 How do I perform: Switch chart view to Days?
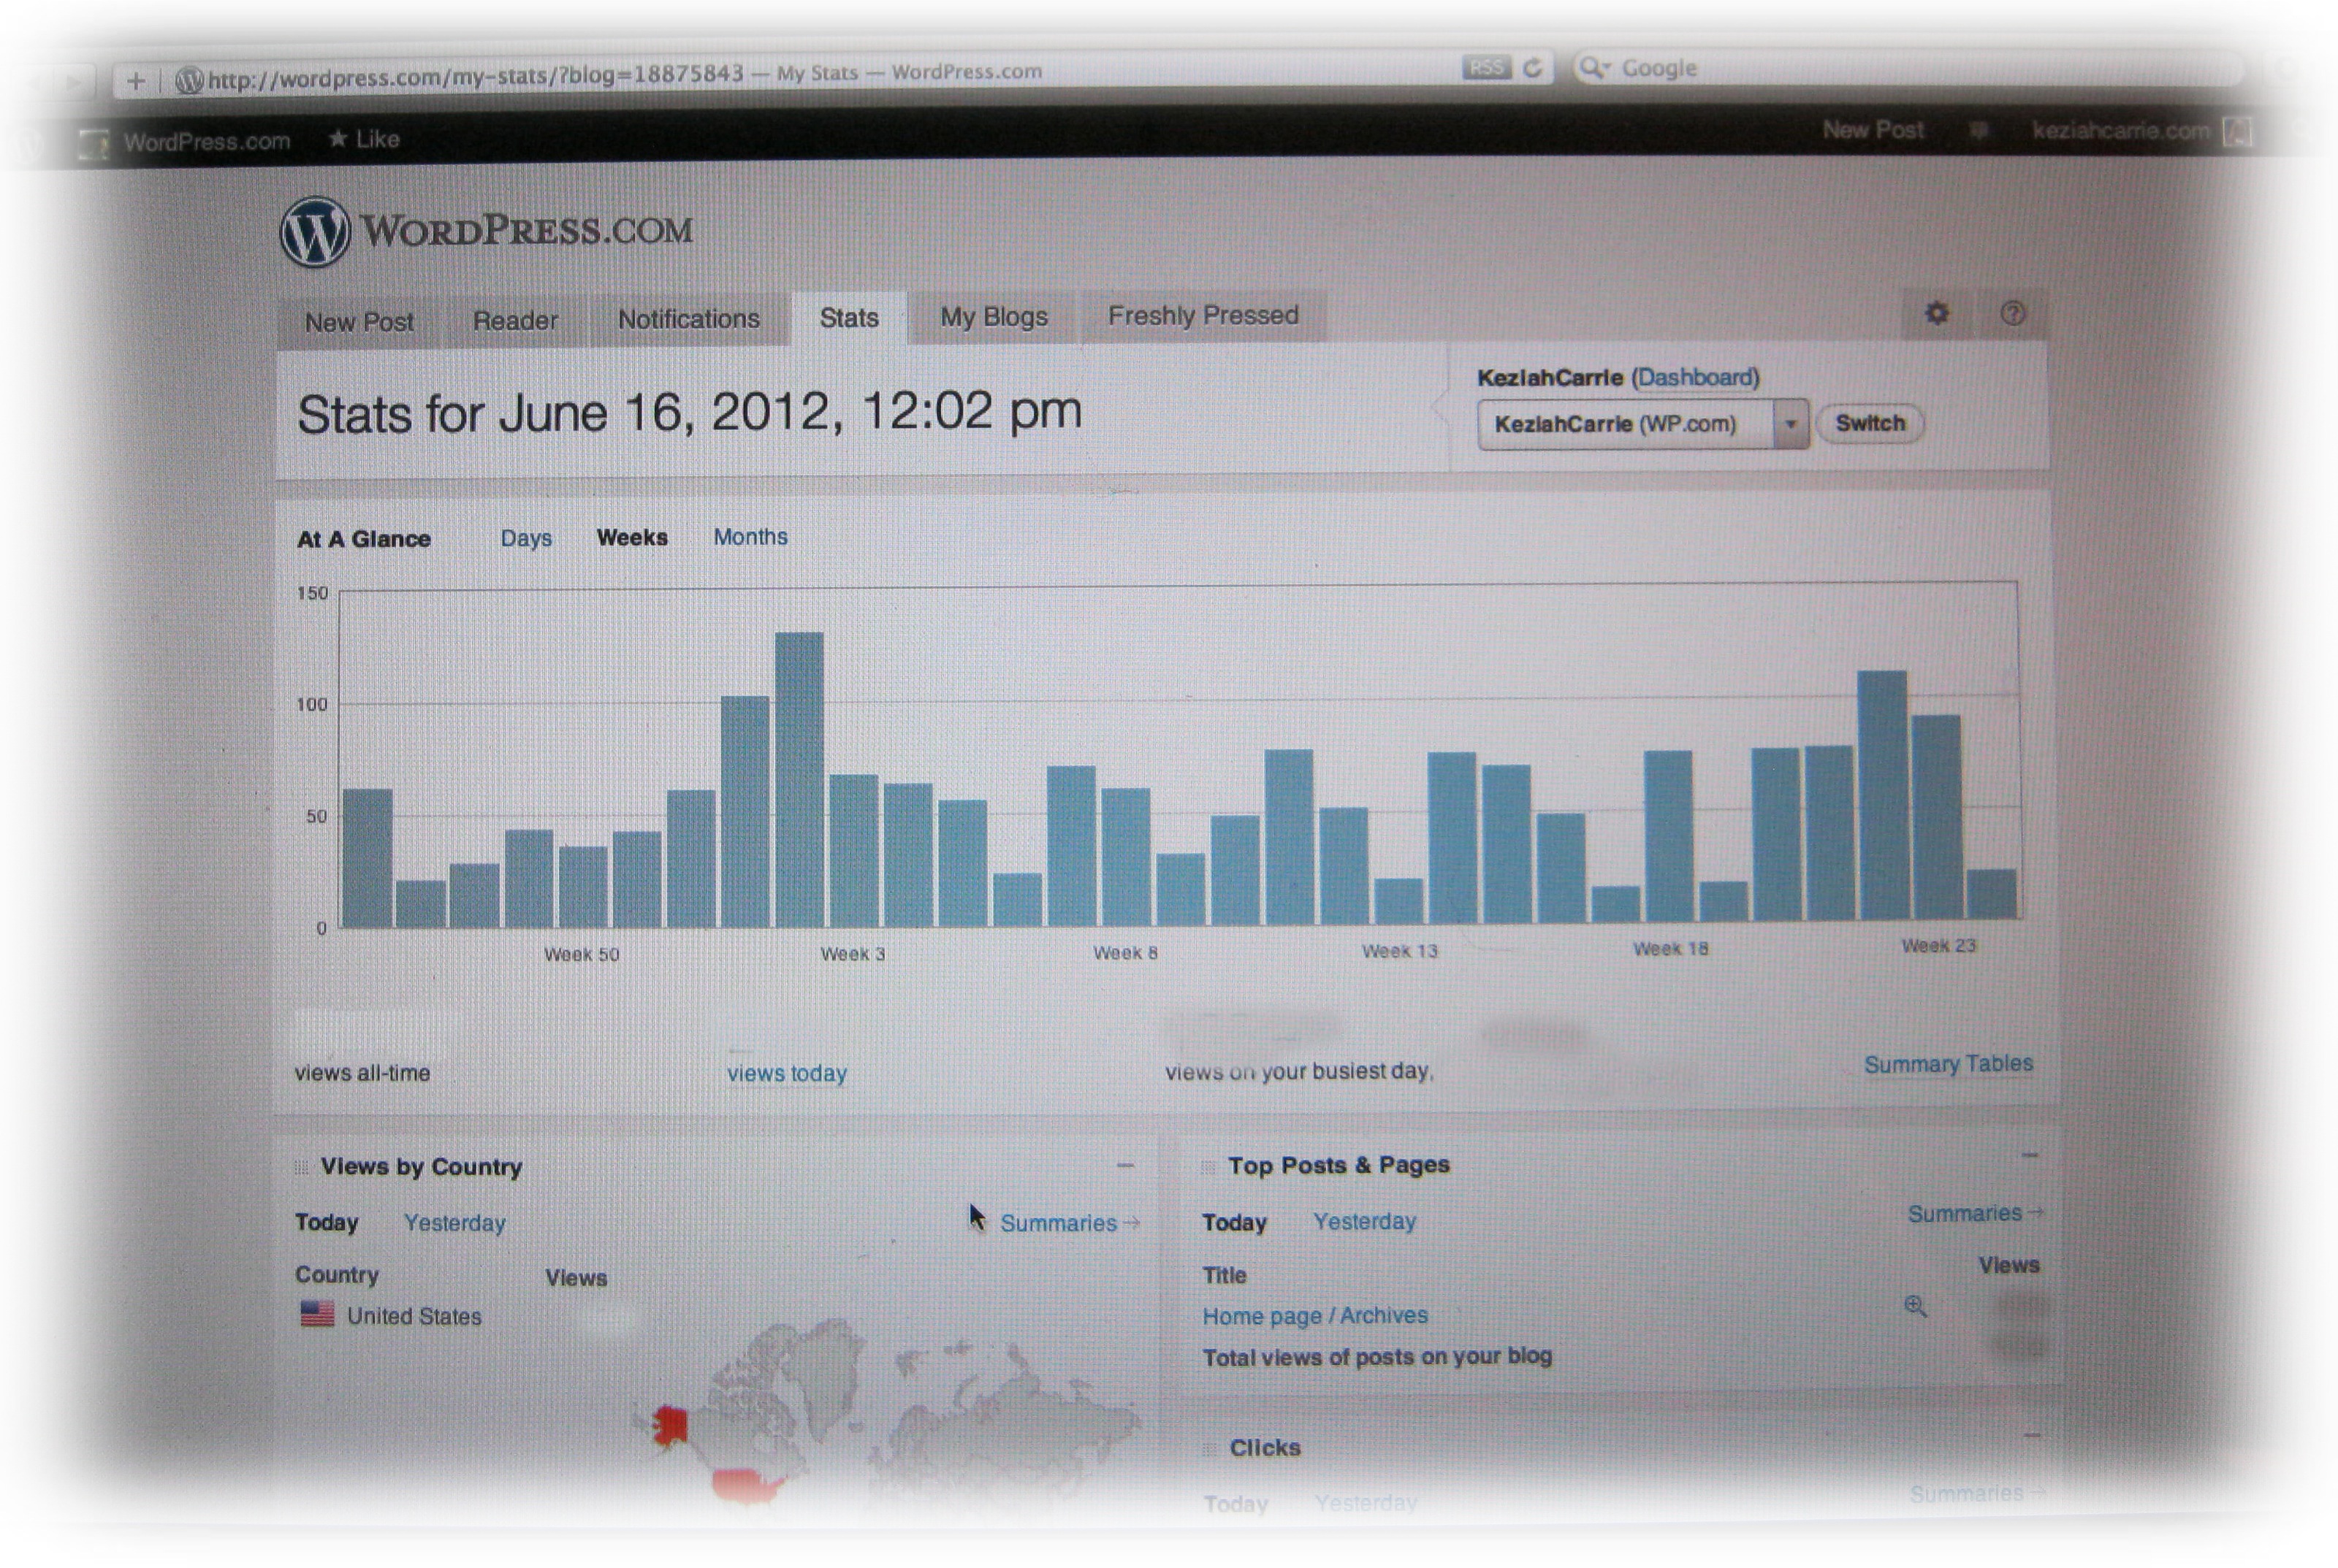(525, 538)
